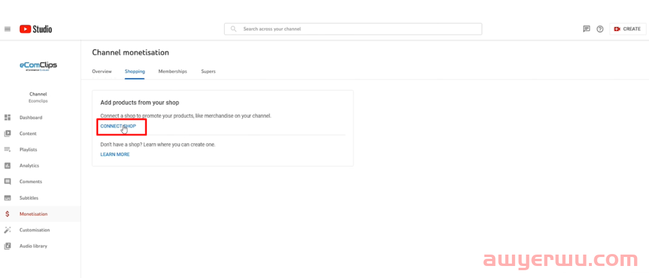Open Monetisation in the sidebar
649x278 pixels.
pyautogui.click(x=33, y=214)
